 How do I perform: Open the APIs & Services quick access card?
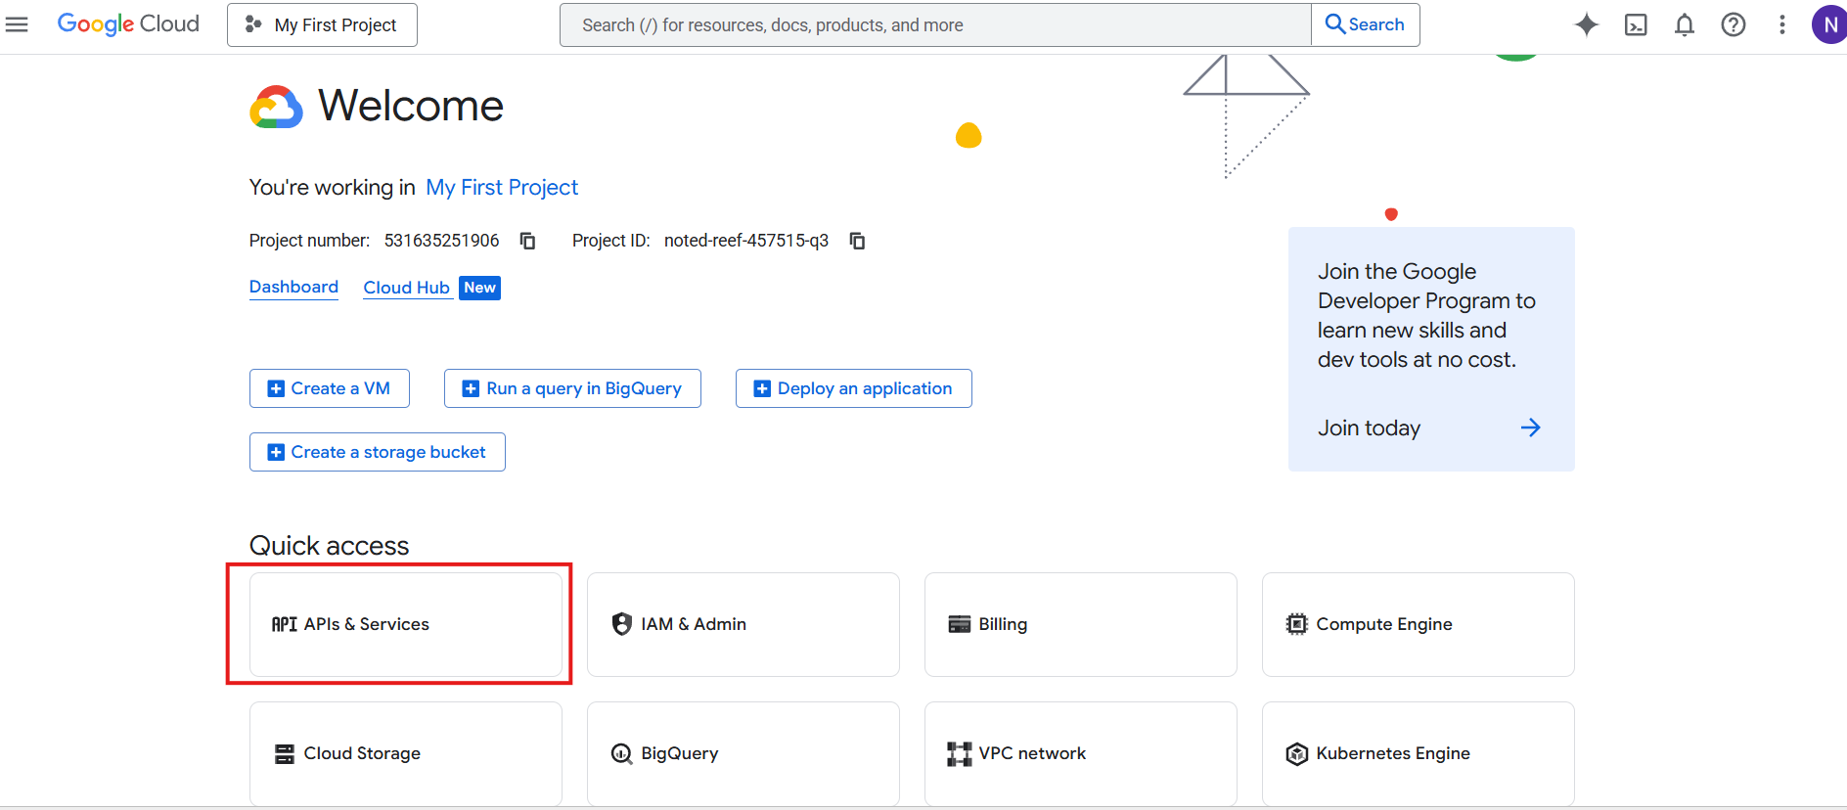405,624
